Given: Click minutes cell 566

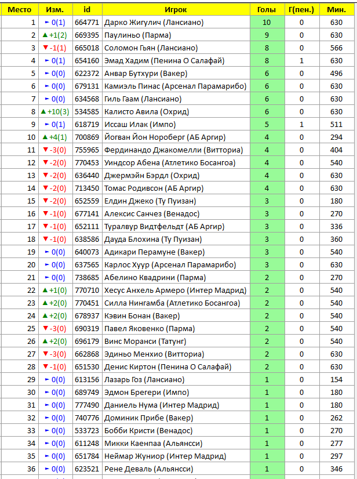Looking at the screenshot, I should click(337, 48).
